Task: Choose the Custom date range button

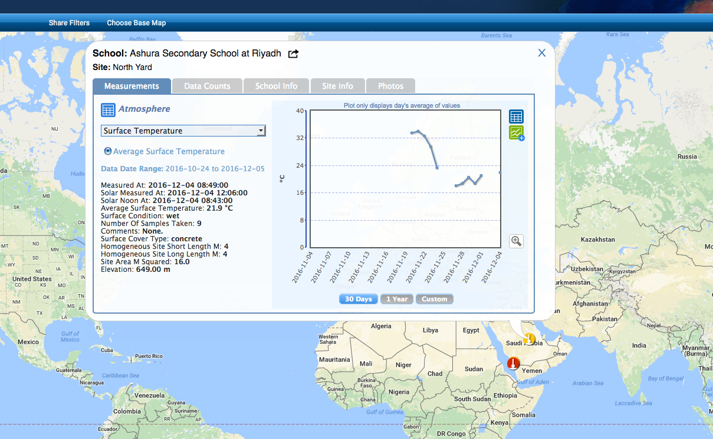Action: [x=434, y=299]
